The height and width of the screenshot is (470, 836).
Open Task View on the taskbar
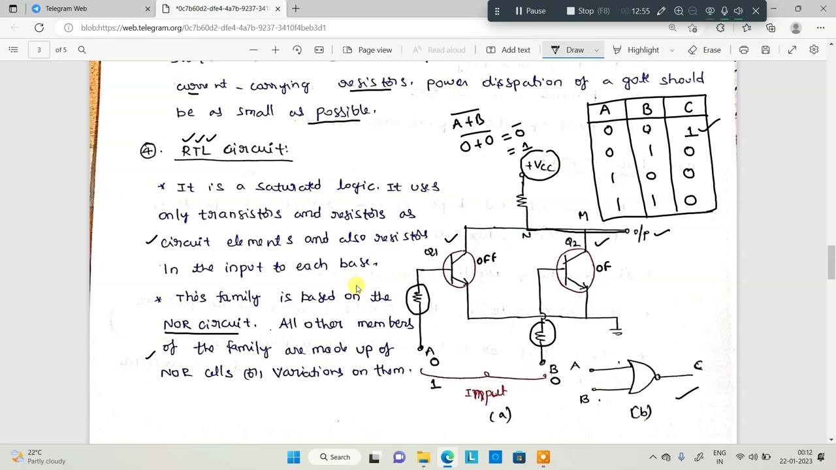tap(374, 457)
